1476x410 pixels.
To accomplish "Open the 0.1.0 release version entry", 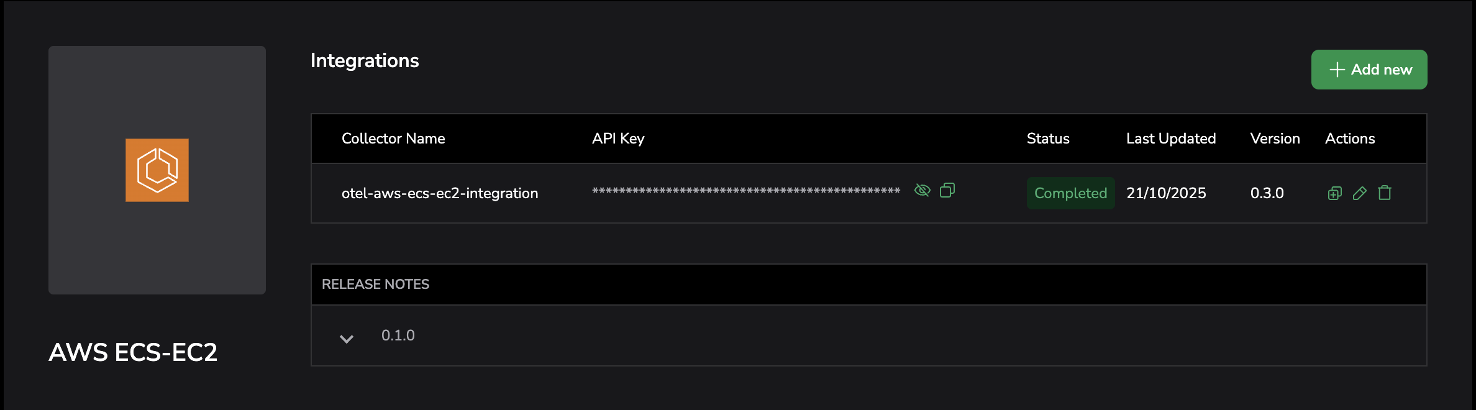I will click(x=398, y=335).
